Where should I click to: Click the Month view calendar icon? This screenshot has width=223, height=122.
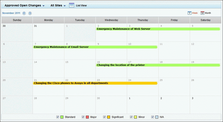tap(202, 13)
